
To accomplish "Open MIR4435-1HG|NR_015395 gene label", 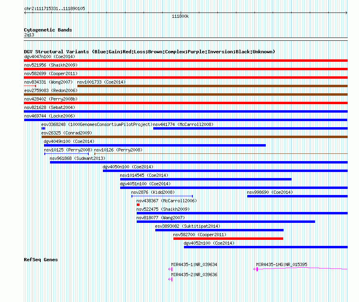I will point(282,264).
